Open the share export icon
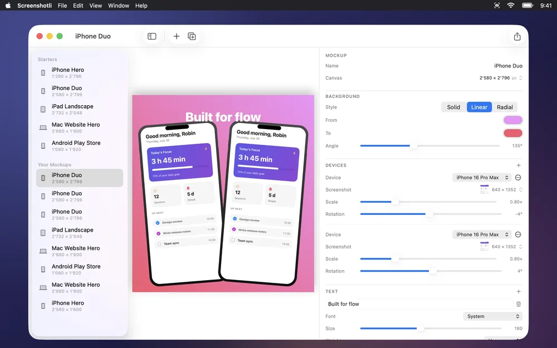The image size is (557, 348). [517, 36]
